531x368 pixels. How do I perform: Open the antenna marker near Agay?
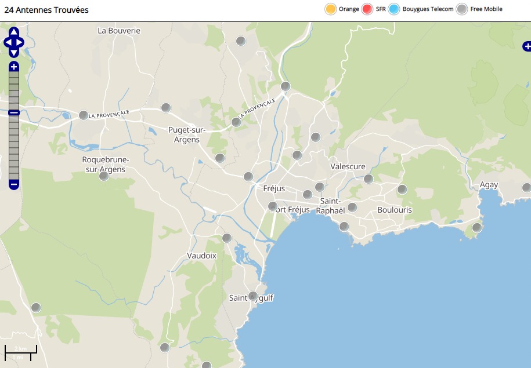pyautogui.click(x=526, y=188)
